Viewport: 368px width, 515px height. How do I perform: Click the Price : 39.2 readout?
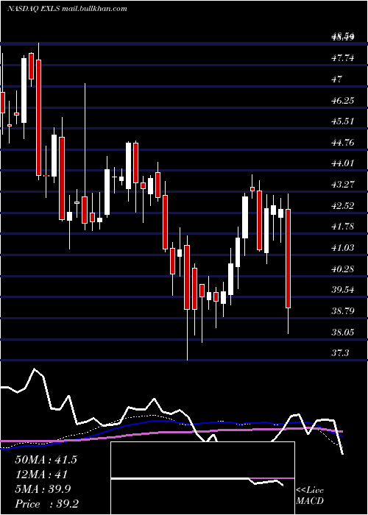46,504
